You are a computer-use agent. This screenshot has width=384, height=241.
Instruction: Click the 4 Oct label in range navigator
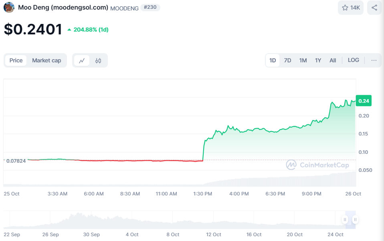132,235
